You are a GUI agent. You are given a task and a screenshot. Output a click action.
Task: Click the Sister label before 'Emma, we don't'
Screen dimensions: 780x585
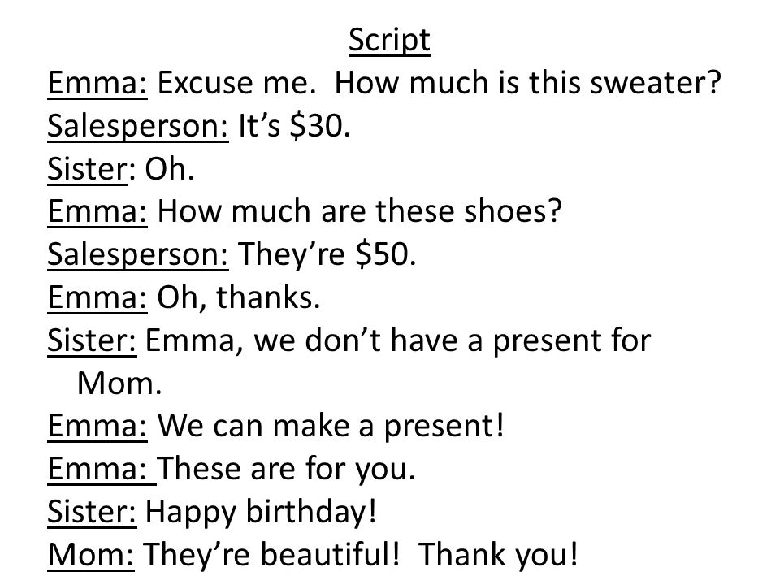pyautogui.click(x=92, y=340)
